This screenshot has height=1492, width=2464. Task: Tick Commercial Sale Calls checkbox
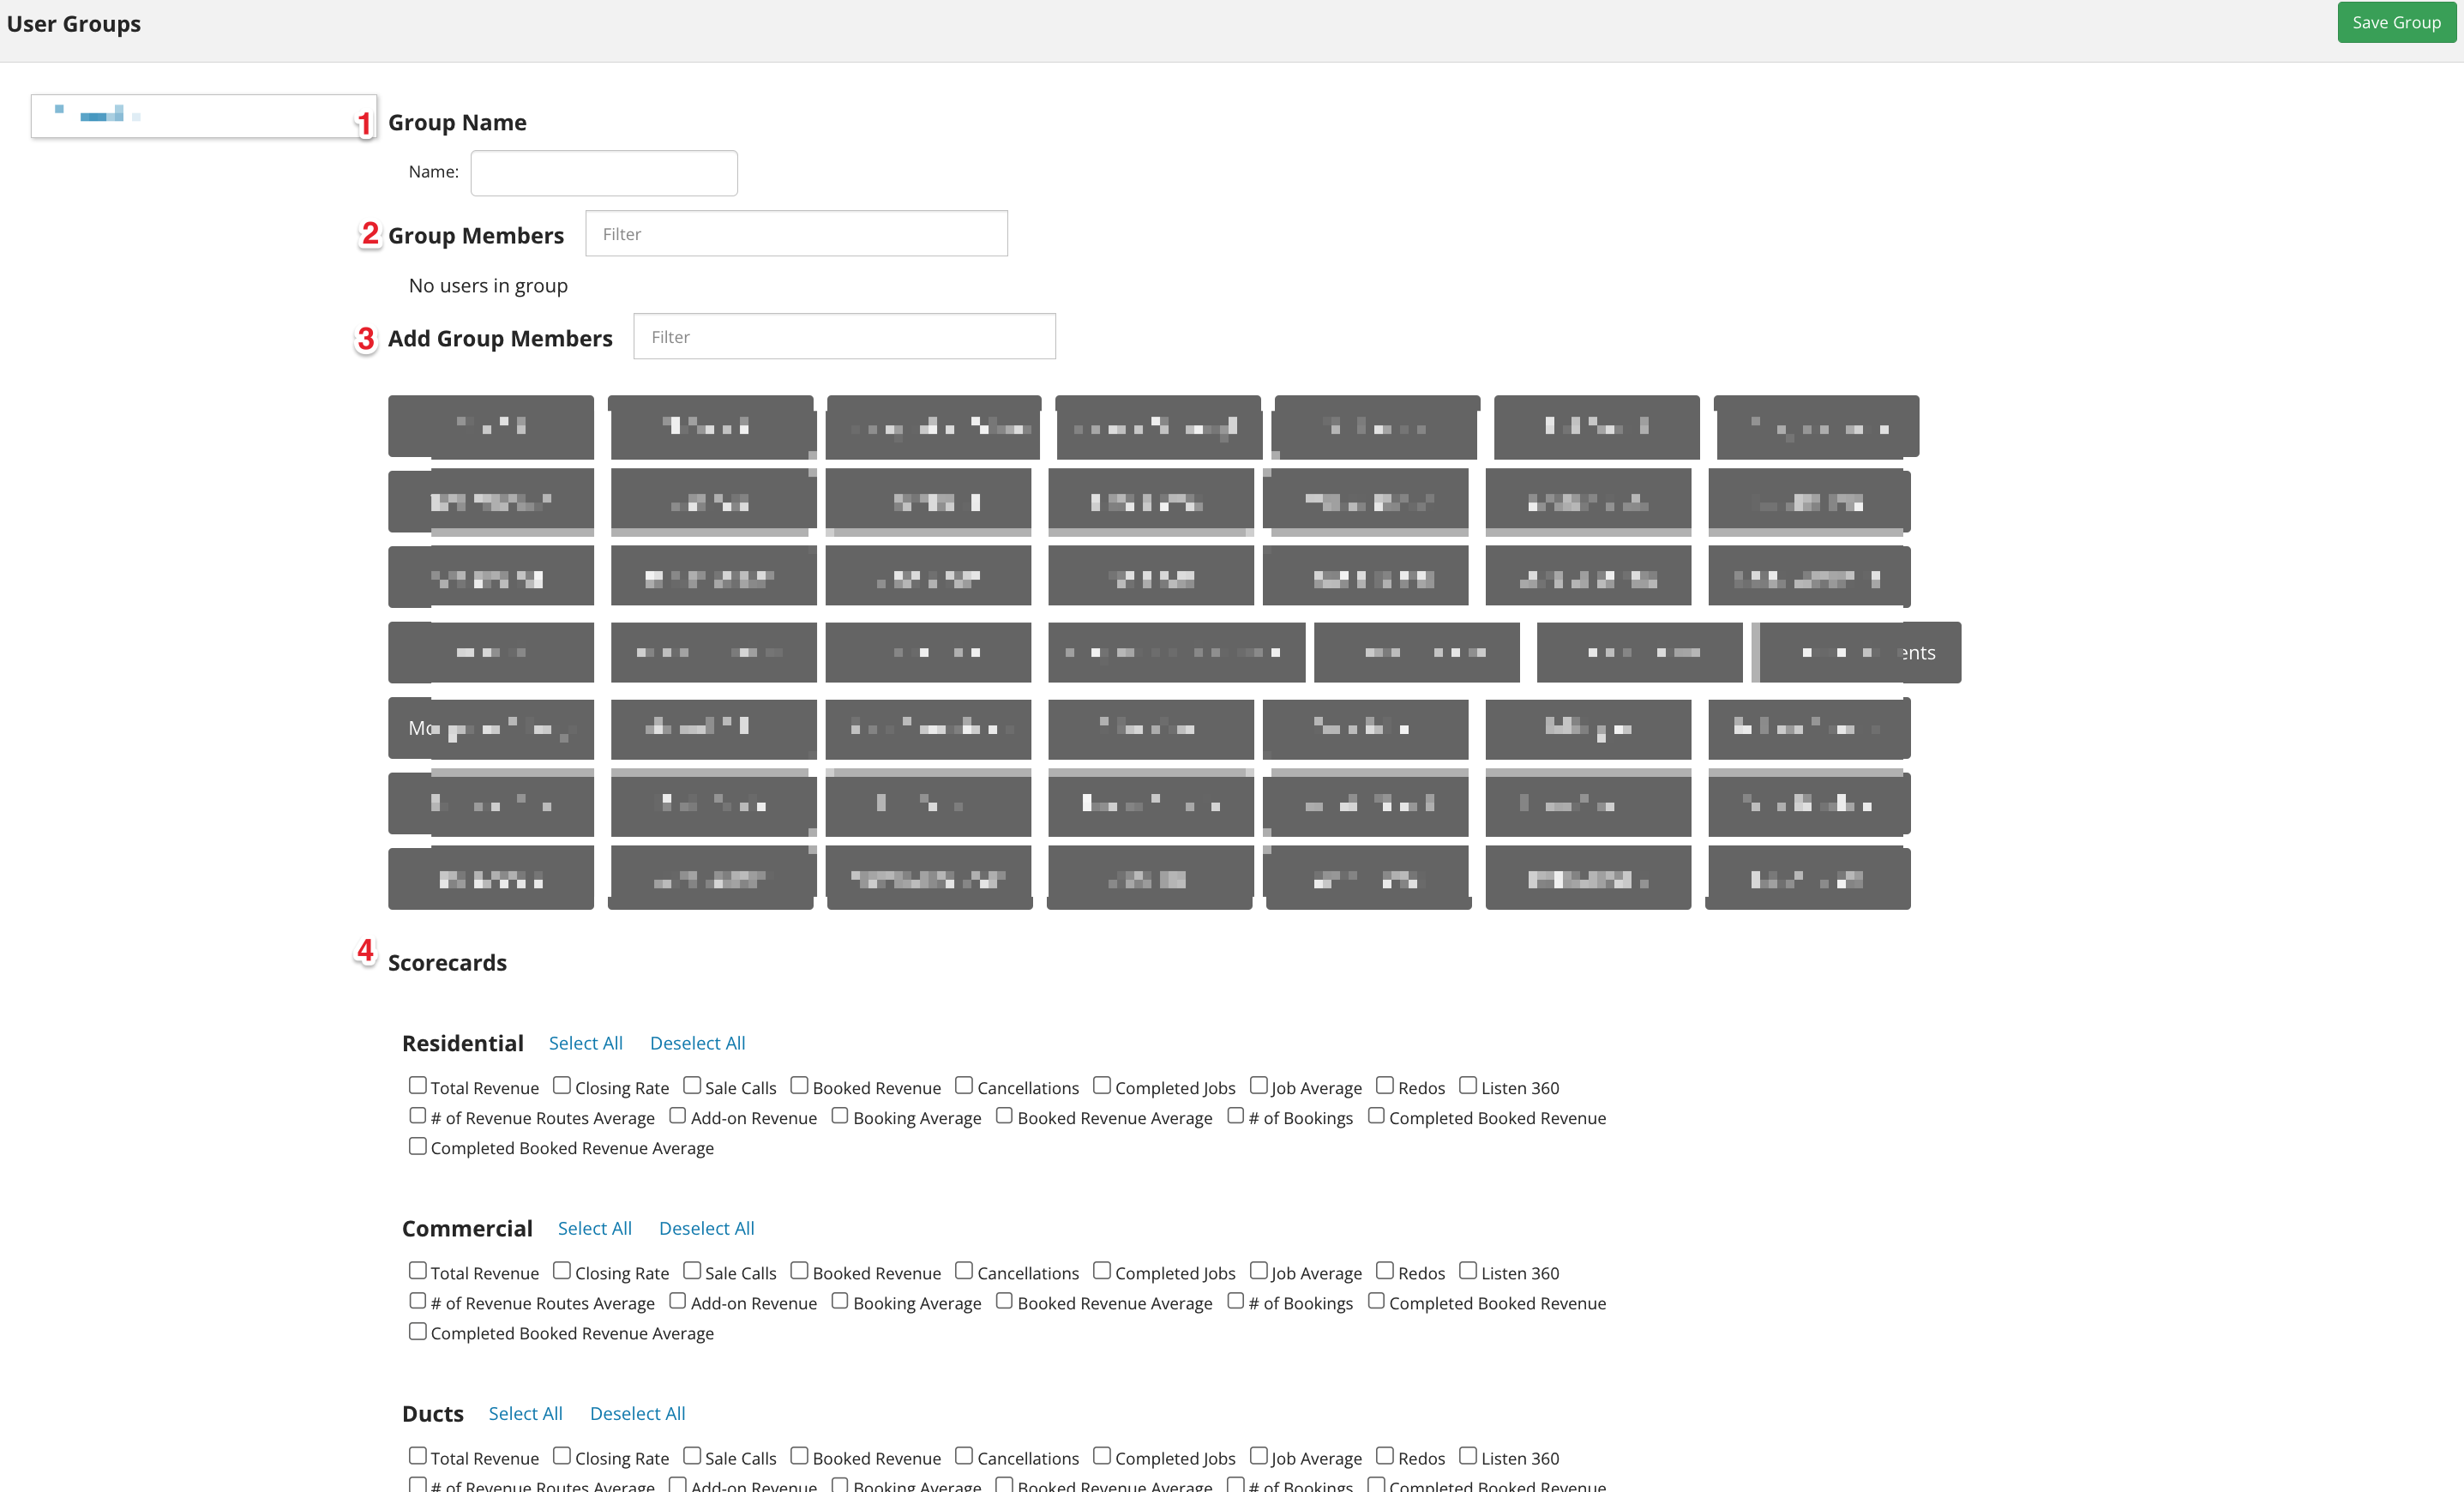[692, 1270]
